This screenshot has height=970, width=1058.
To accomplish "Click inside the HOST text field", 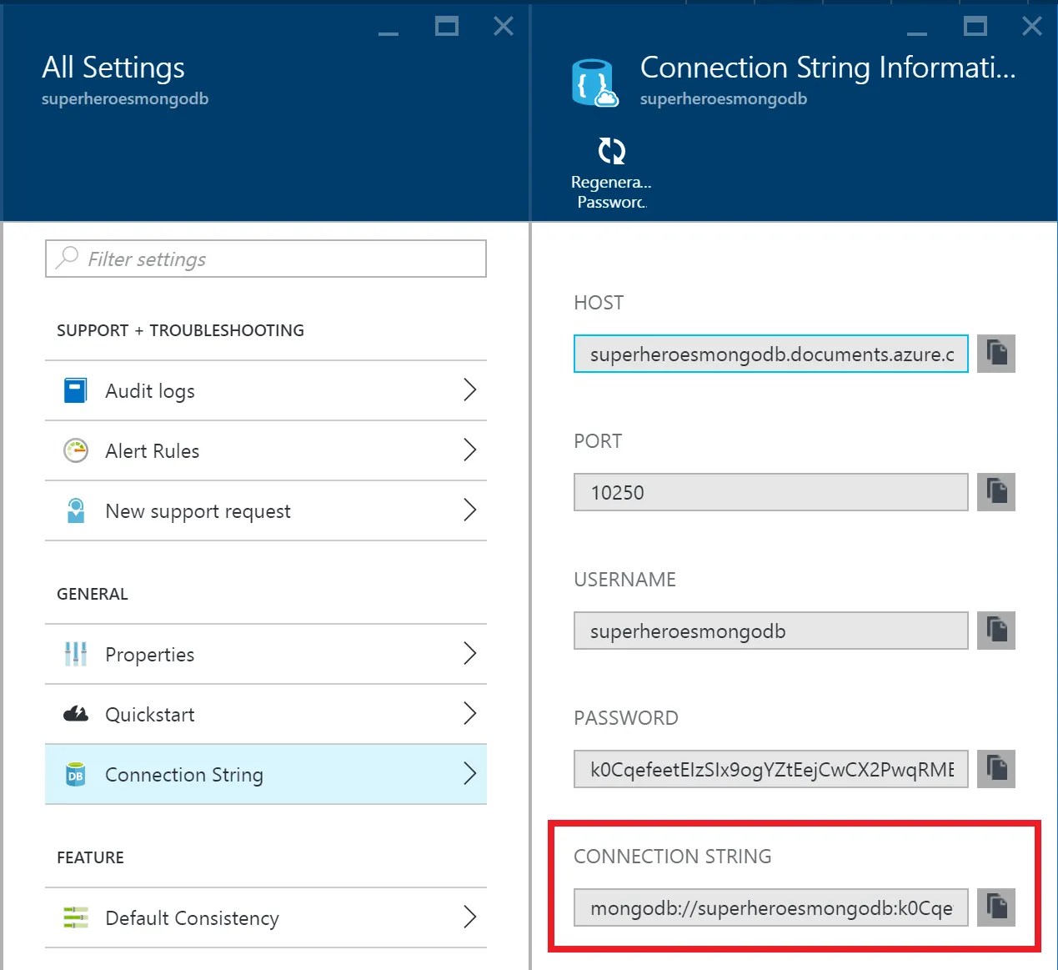I will (771, 354).
